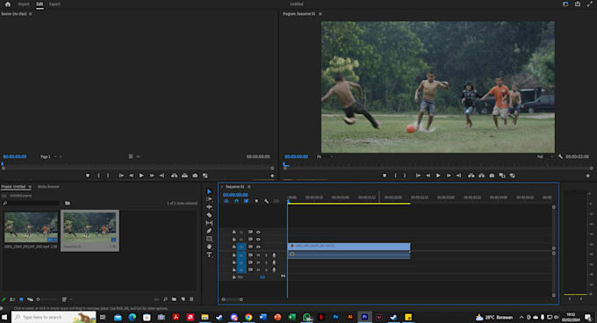
Task: Open the Sequence 01 timeline panel menu
Action: 249,187
